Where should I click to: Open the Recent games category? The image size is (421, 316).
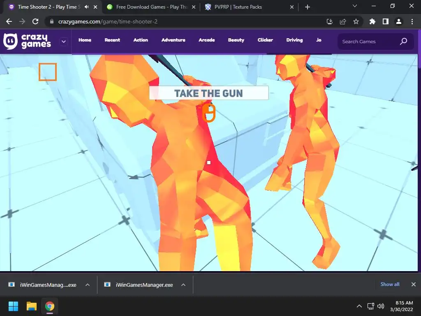pyautogui.click(x=112, y=40)
